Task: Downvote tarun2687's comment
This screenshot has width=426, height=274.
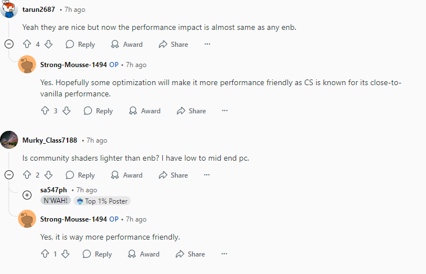Action: point(48,44)
